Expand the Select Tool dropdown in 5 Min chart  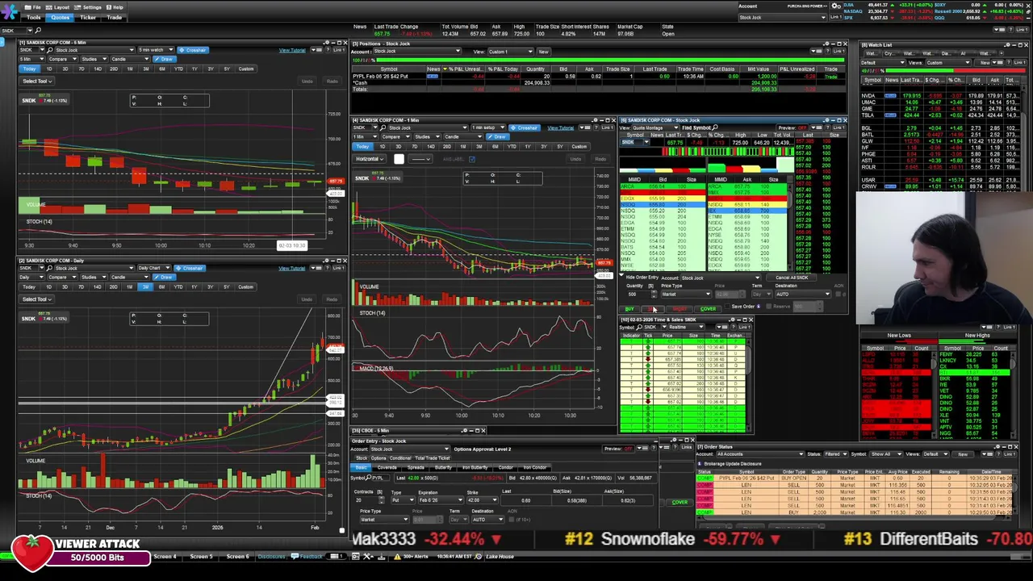[36, 81]
